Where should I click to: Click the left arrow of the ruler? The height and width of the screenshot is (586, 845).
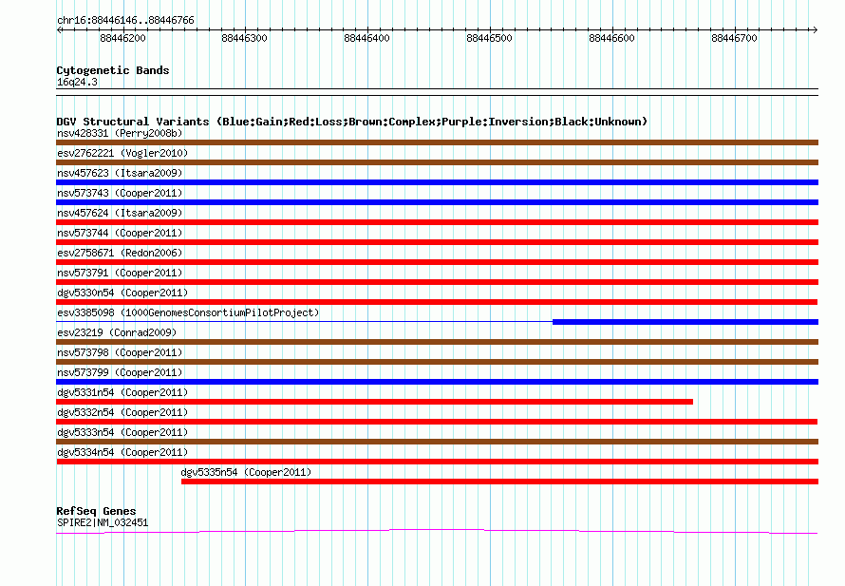pyautogui.click(x=59, y=30)
